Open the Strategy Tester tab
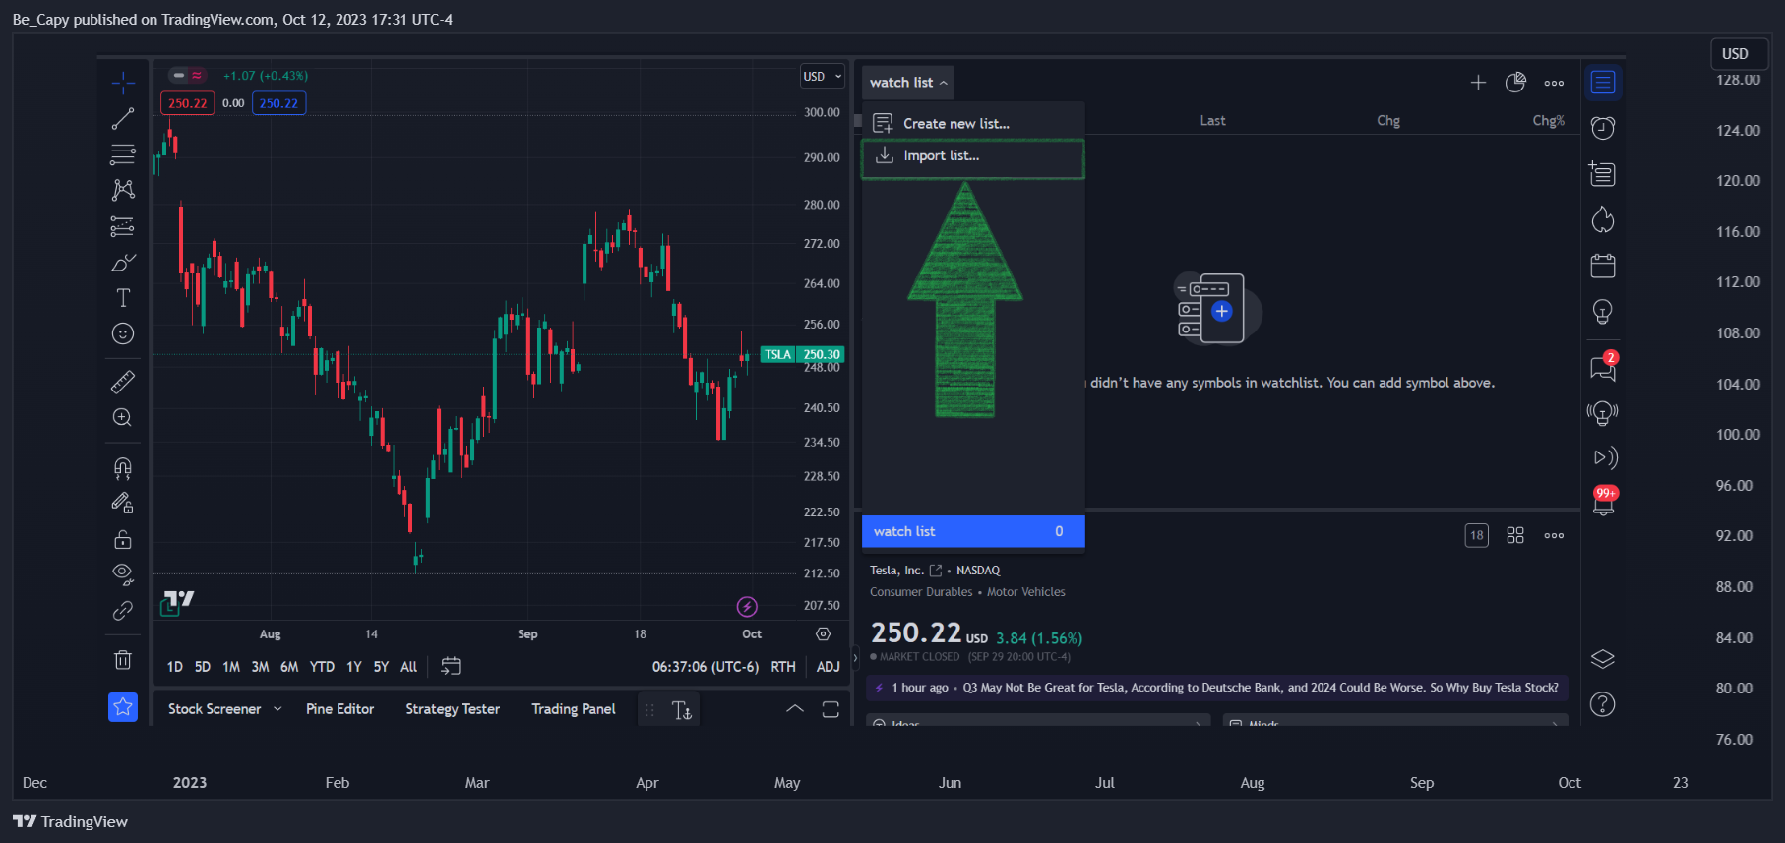The image size is (1785, 843). [x=453, y=709]
